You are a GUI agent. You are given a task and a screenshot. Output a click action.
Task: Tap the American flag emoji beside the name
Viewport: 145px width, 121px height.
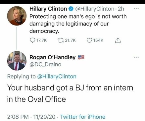coord(81,57)
